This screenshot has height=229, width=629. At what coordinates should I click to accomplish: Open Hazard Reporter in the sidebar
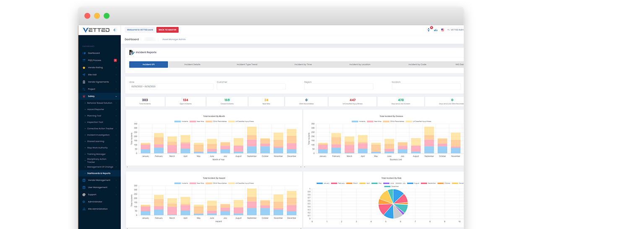click(x=96, y=109)
